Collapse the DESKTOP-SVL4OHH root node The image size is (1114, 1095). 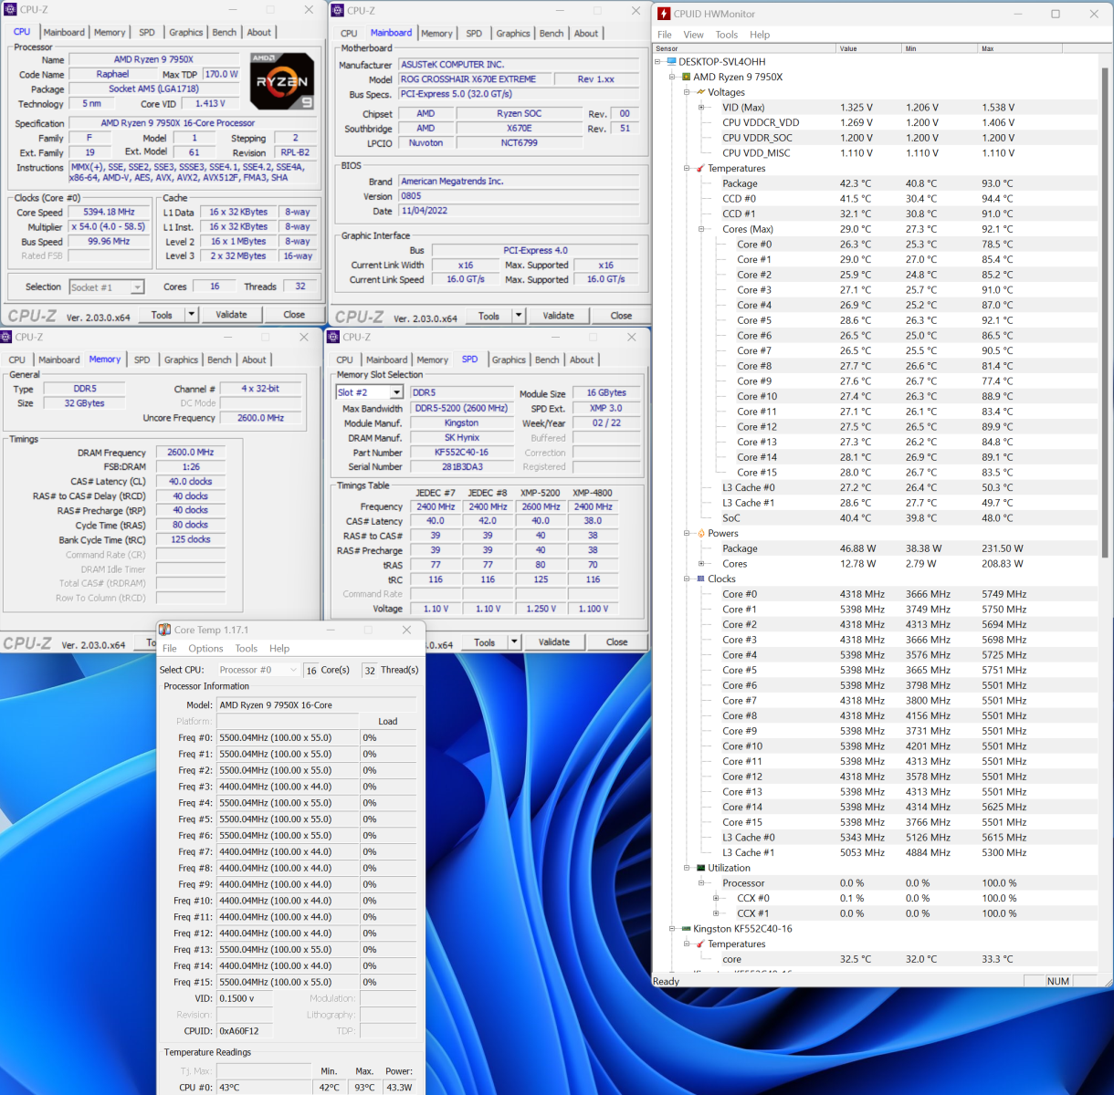pyautogui.click(x=658, y=62)
